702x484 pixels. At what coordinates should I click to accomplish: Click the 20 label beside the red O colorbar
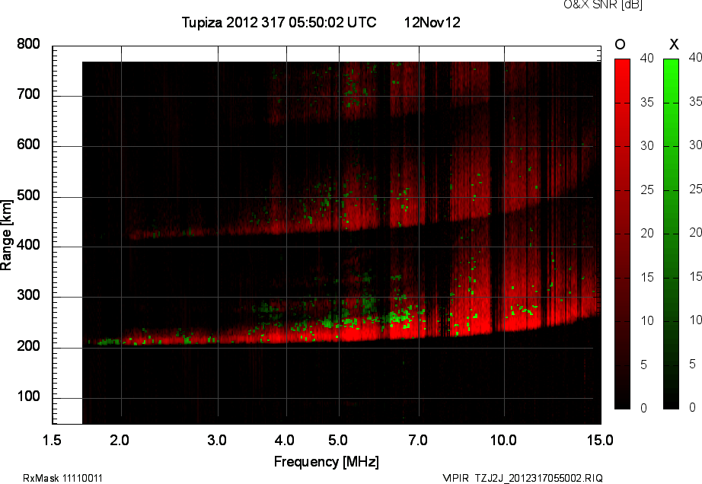pyautogui.click(x=646, y=233)
